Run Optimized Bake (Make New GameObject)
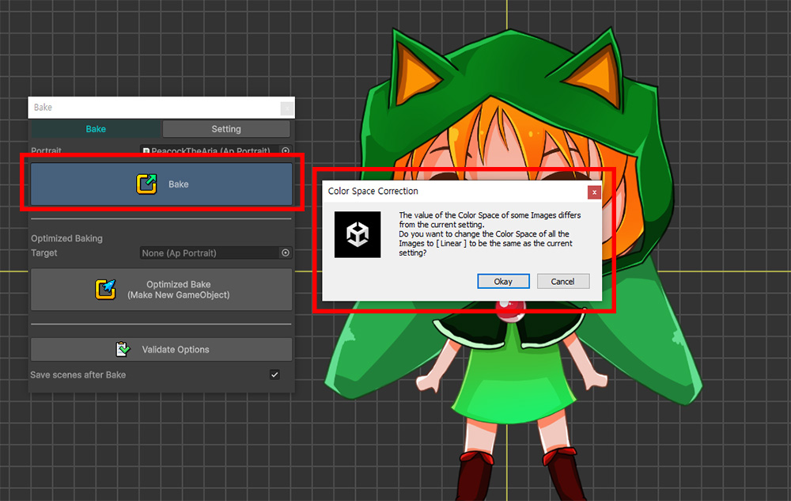Image resolution: width=791 pixels, height=501 pixels. tap(161, 289)
